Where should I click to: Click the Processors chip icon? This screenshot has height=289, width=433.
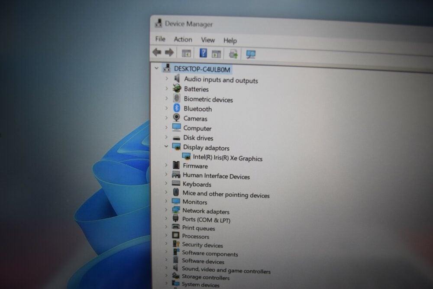point(176,235)
